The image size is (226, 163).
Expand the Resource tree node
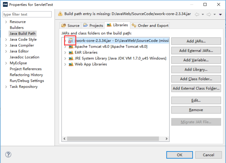point(6,22)
